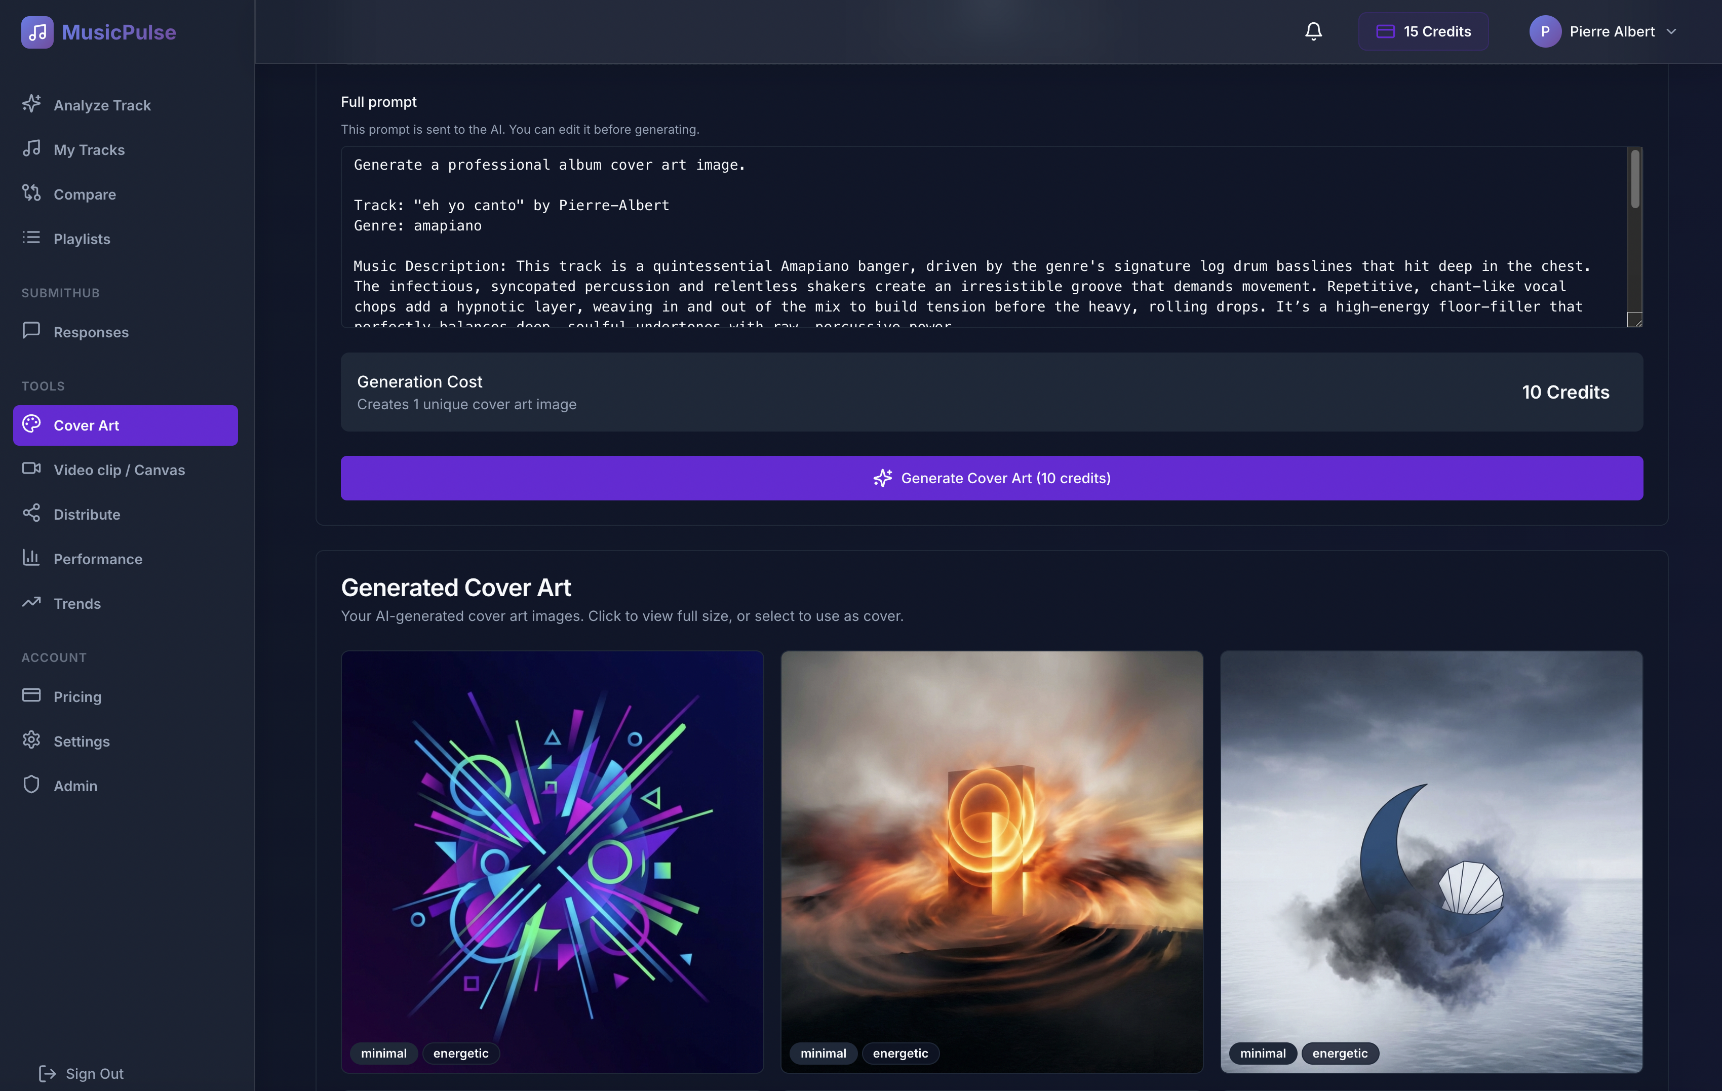
Task: Open Playlists using the list icon
Action: 31,238
